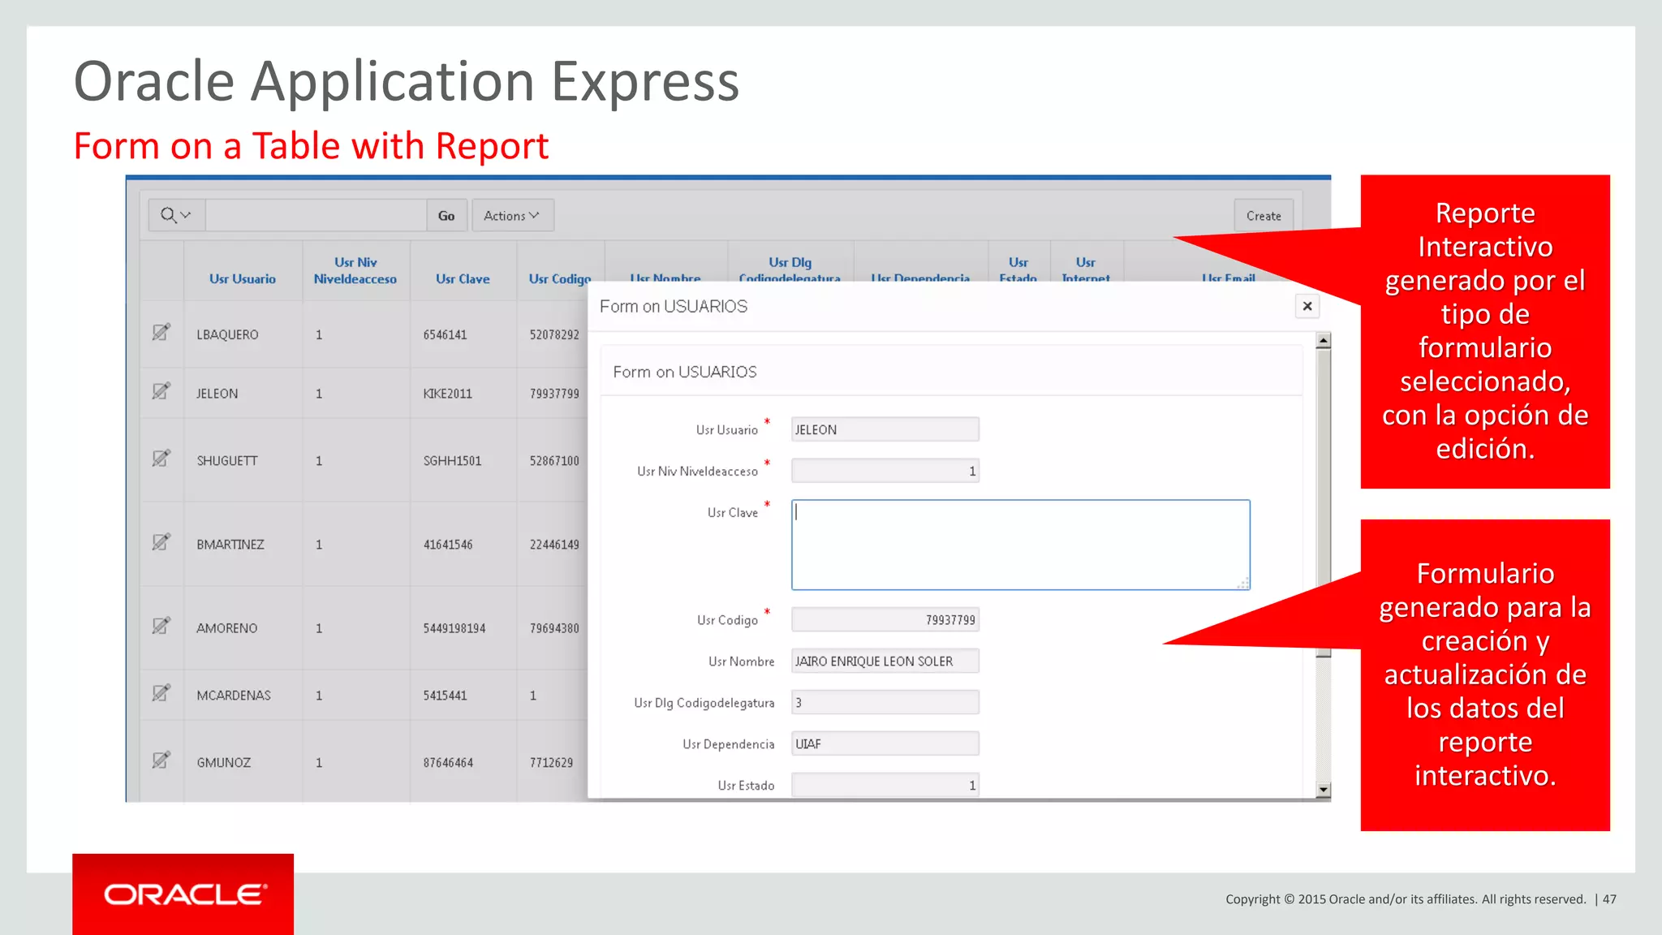Click the Usr Usuario field containing JELEON
The height and width of the screenshot is (935, 1662).
885,429
